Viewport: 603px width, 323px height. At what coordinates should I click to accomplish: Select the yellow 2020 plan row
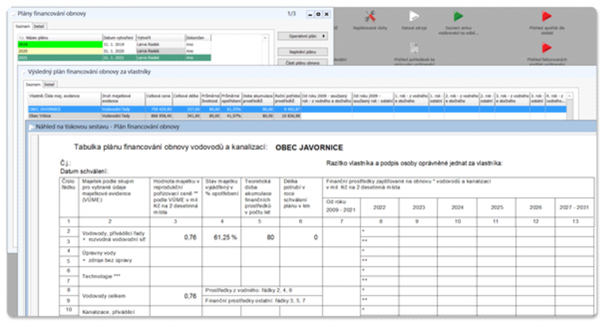coord(114,51)
